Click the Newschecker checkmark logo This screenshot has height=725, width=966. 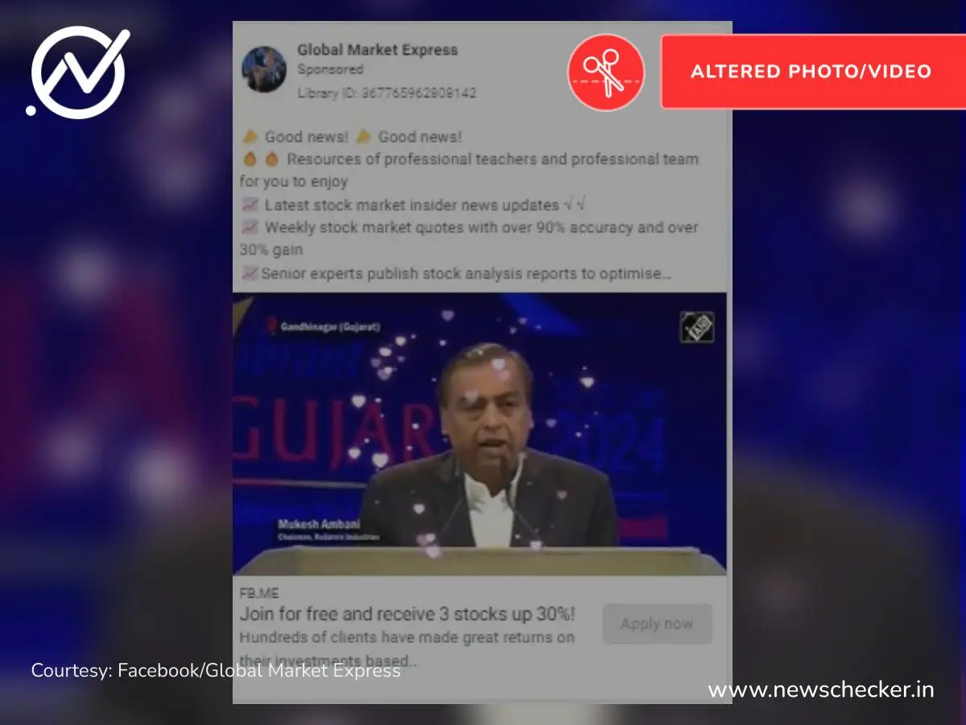click(x=78, y=73)
